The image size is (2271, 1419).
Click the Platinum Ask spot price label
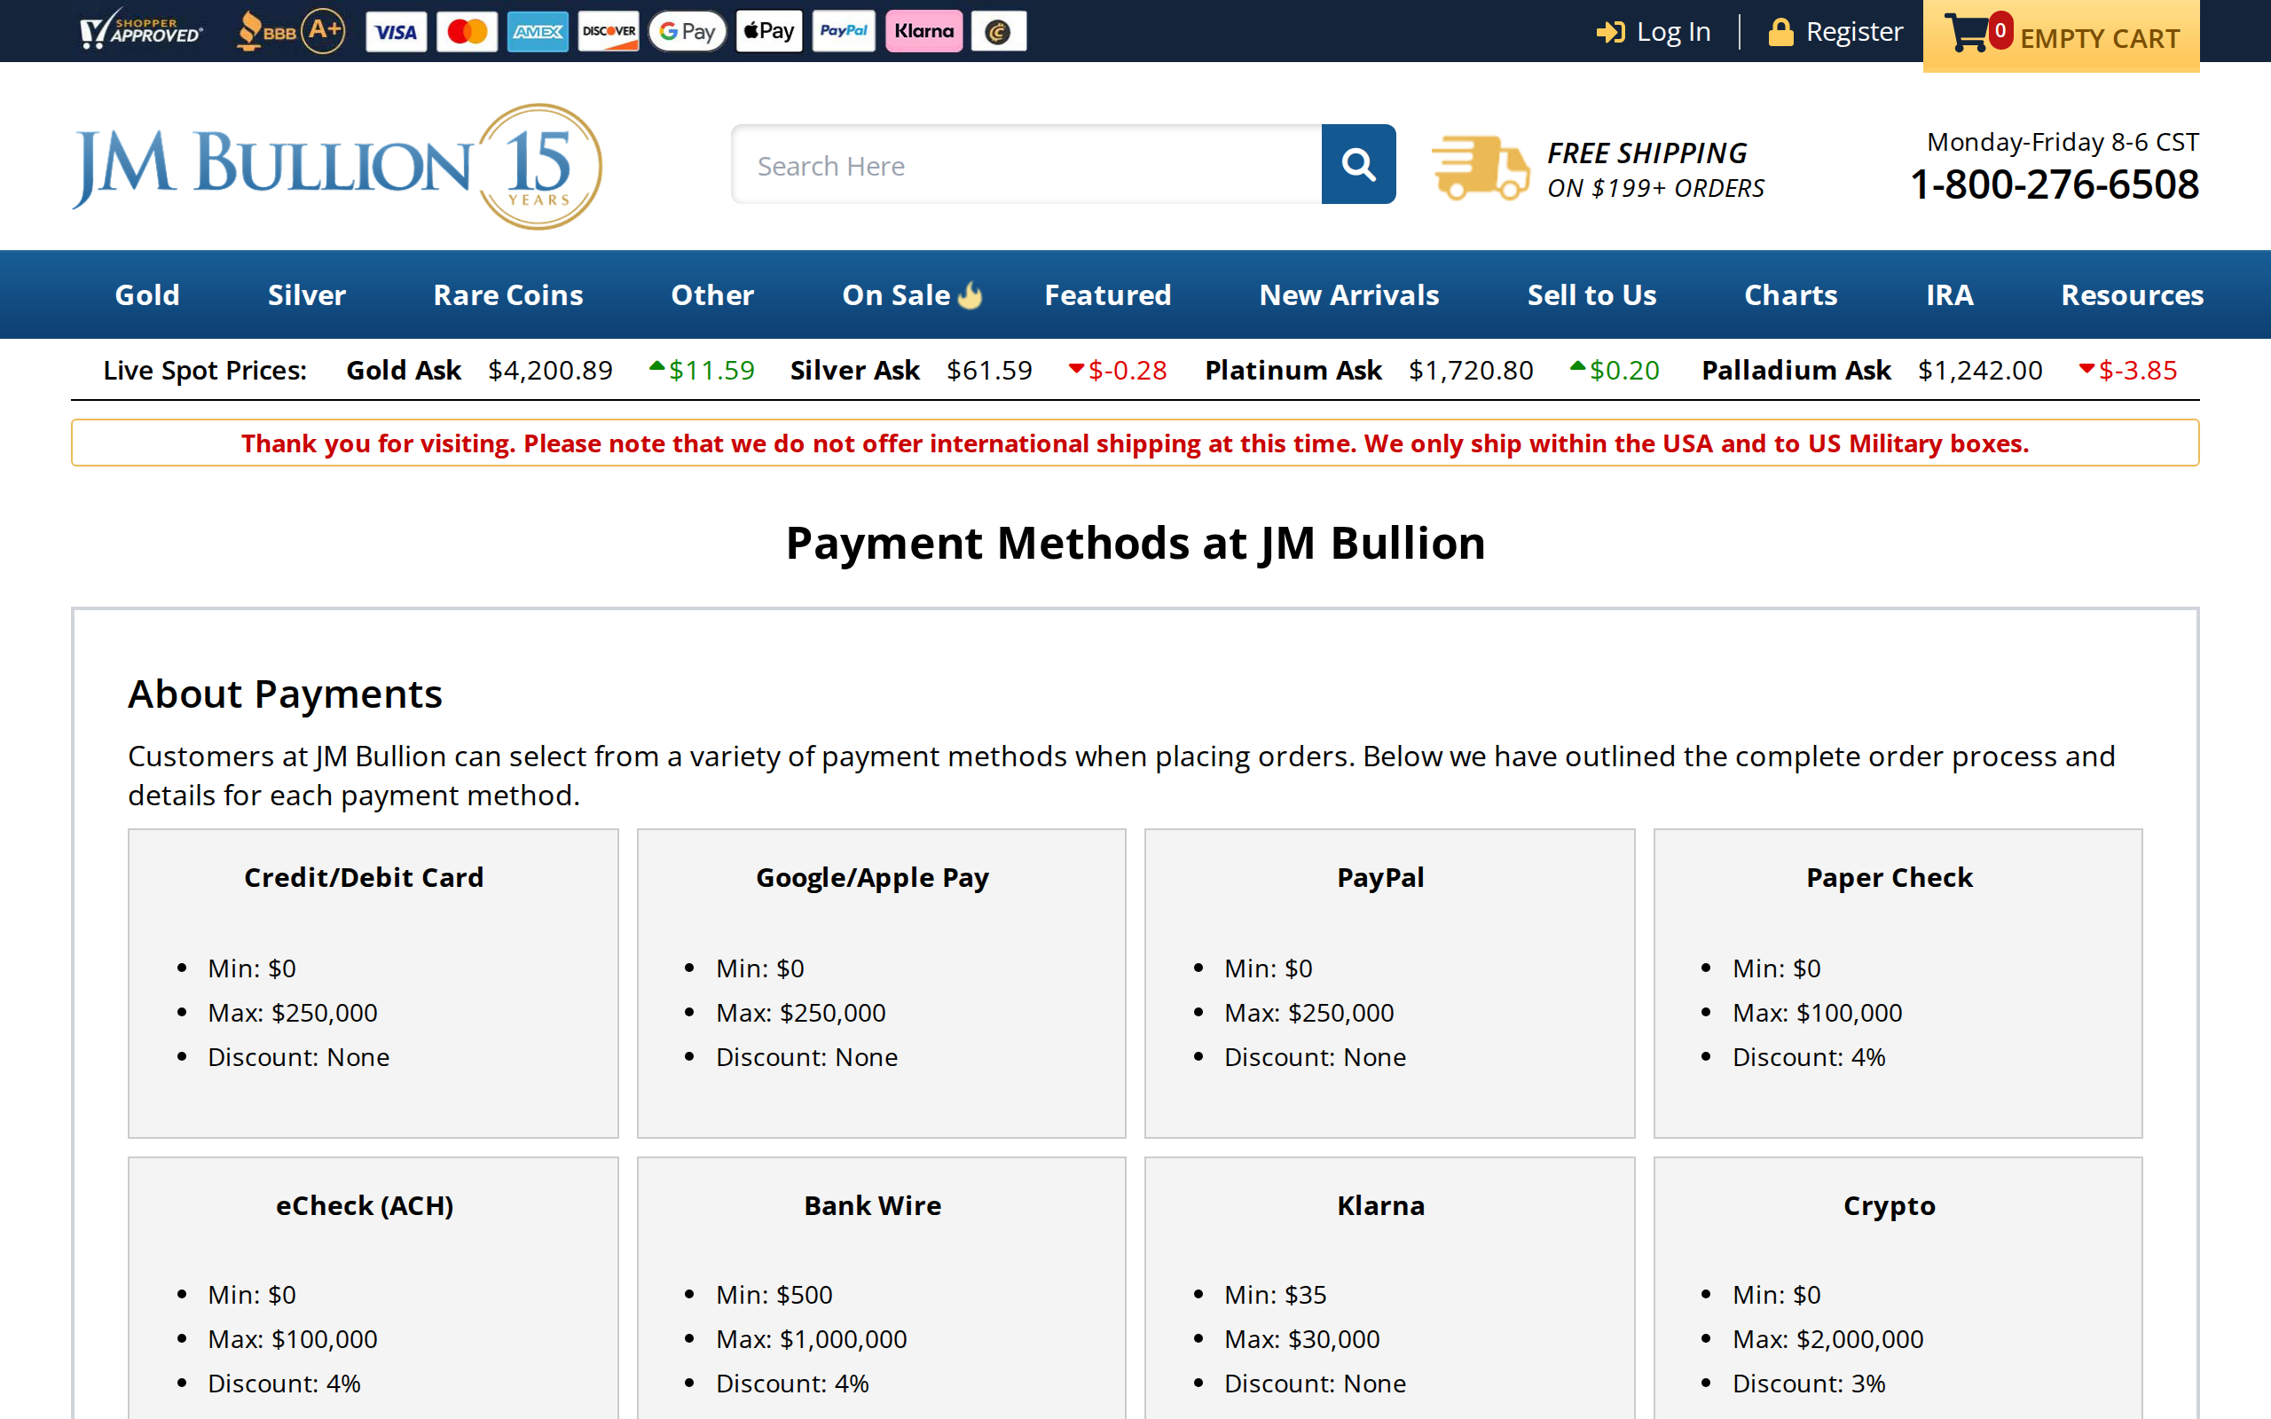coord(1293,371)
